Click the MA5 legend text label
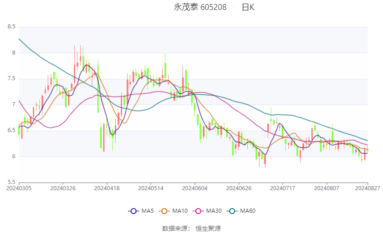Viewport: 383px width, 233px height. [147, 211]
